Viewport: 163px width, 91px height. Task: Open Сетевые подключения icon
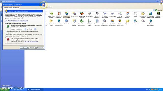[x=59, y=22]
